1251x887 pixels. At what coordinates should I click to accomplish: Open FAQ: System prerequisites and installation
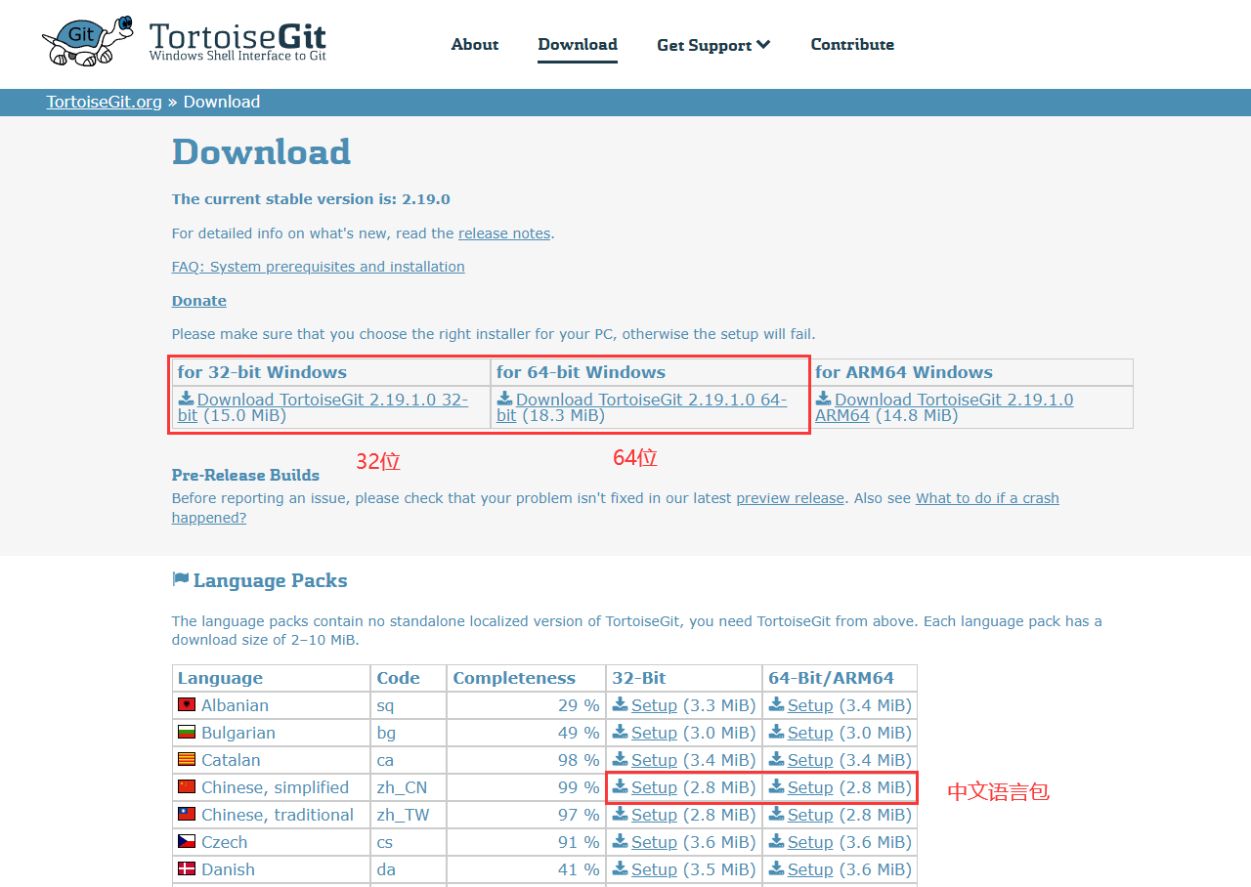[319, 267]
